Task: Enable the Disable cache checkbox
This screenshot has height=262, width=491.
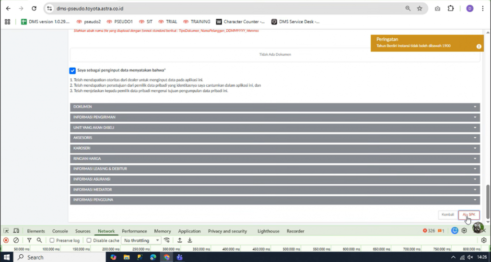Action: click(89, 240)
